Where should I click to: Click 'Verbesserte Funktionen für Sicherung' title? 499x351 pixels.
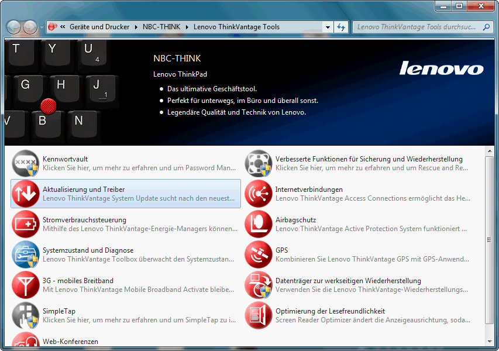click(369, 159)
